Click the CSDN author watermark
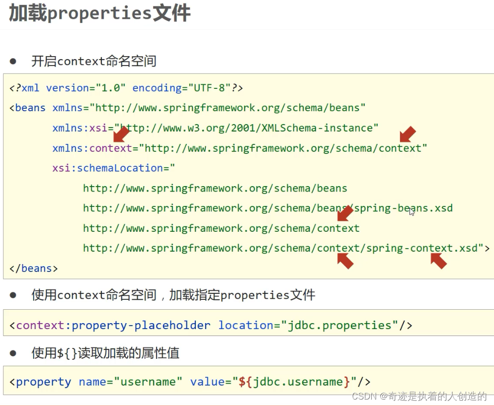This screenshot has height=406, width=494. pos(419,396)
